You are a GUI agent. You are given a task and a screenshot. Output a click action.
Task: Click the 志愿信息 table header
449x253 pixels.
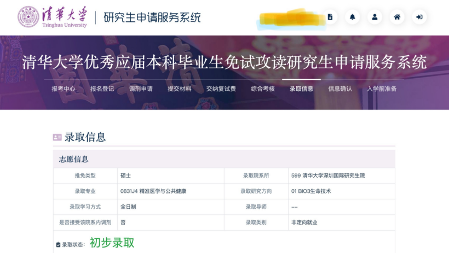pos(224,159)
